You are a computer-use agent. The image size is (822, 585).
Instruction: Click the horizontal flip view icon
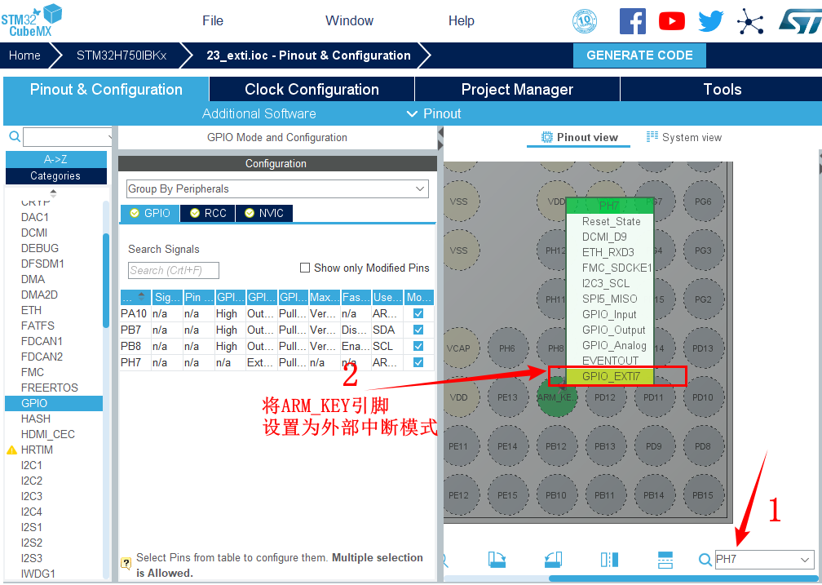pyautogui.click(x=609, y=559)
